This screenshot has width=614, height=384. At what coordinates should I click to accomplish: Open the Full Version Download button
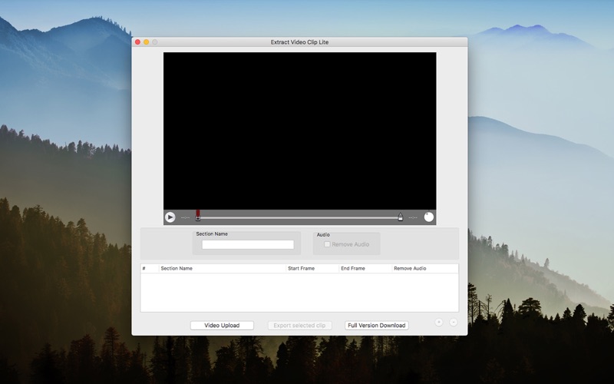pyautogui.click(x=376, y=326)
